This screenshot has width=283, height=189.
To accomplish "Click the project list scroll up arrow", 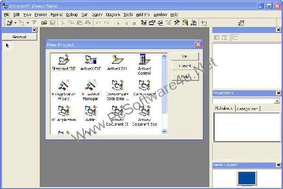I will click(x=164, y=56).
